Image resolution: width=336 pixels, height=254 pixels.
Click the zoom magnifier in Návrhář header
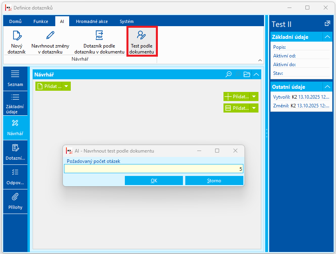(228, 74)
